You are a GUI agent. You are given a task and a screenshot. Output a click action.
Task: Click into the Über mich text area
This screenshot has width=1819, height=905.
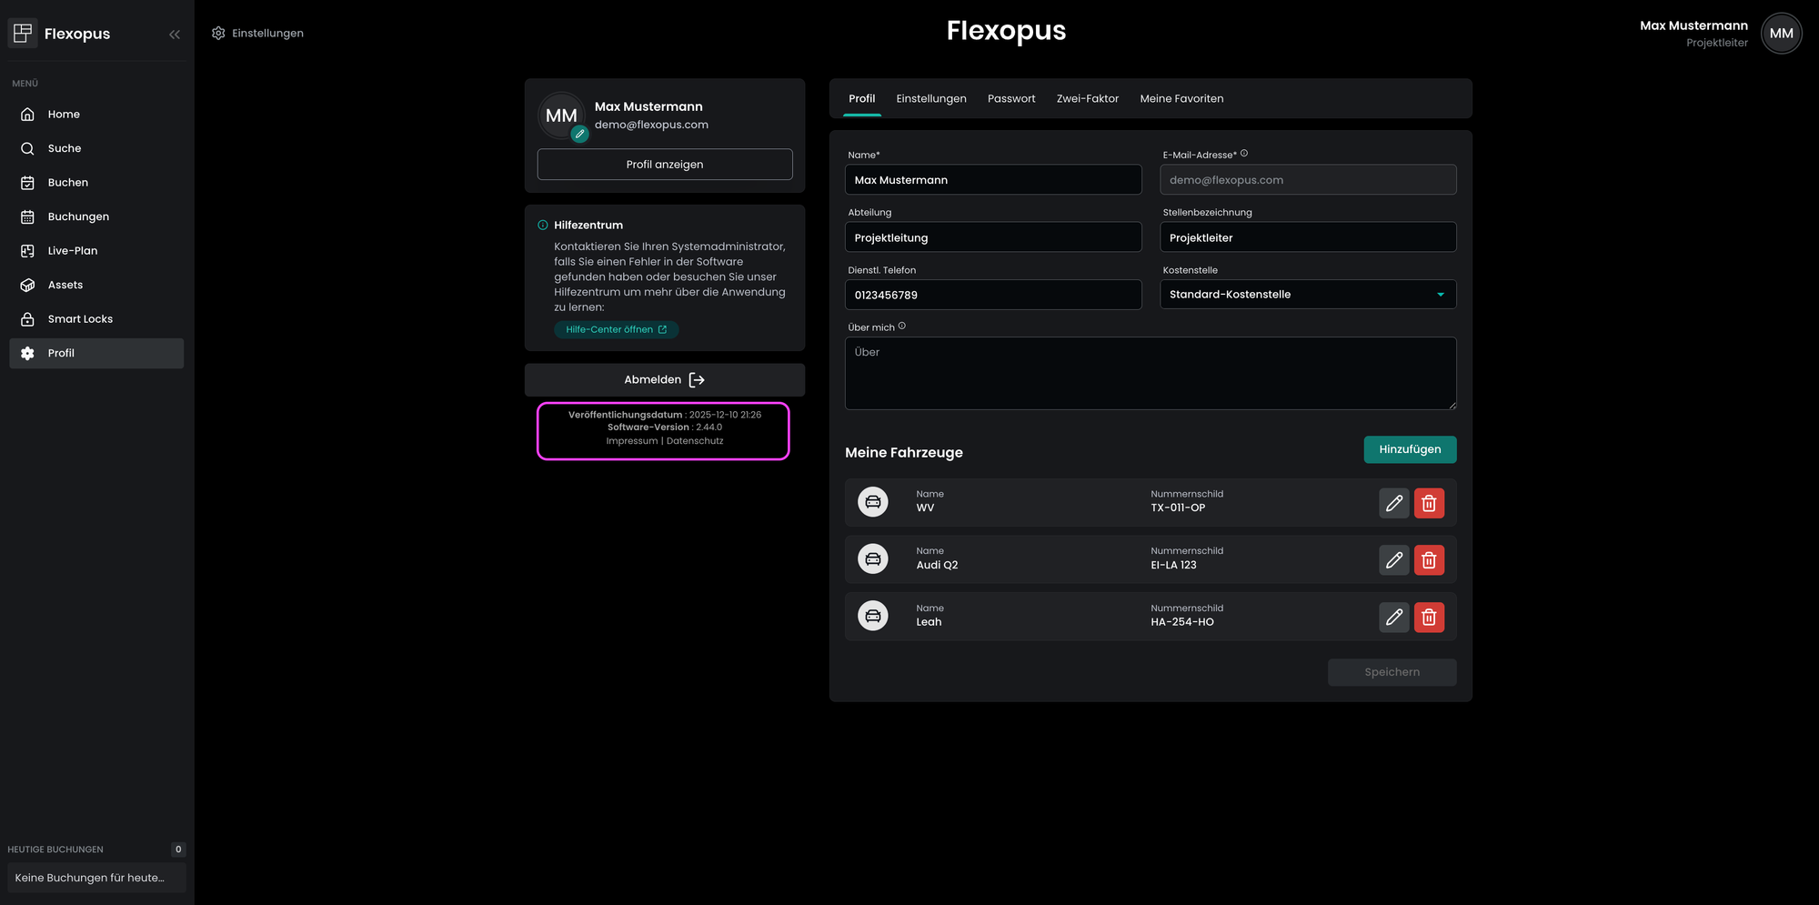point(1150,373)
